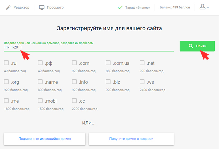
Task: Tick the .mobi domain checkbox
Action: coord(40,100)
